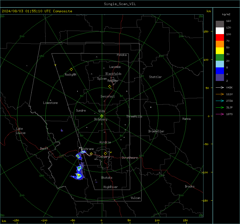Select the light blue 8-20 color band

[220, 64]
